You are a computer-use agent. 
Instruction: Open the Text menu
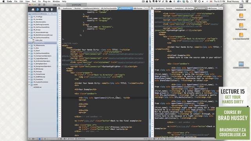[x=34, y=1]
